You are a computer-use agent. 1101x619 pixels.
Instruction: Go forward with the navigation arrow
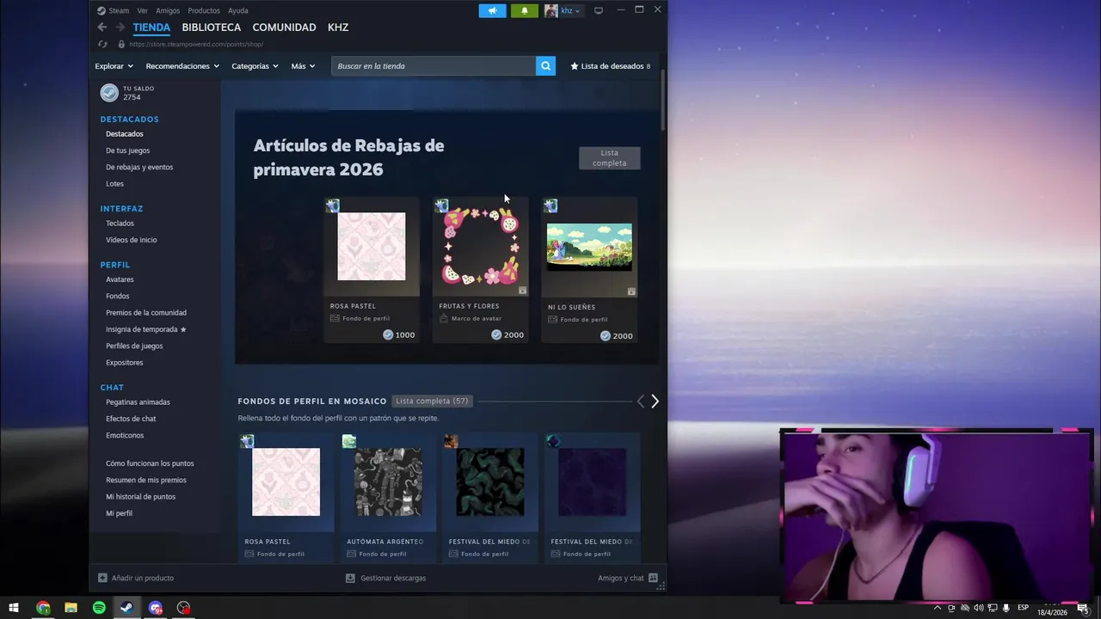click(x=120, y=28)
